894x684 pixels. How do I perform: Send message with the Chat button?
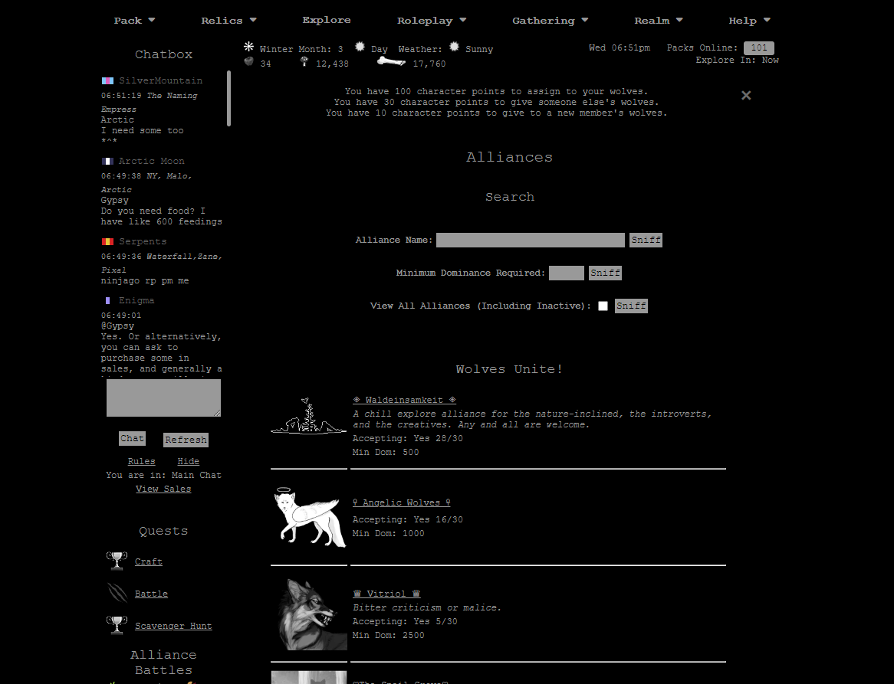133,439
